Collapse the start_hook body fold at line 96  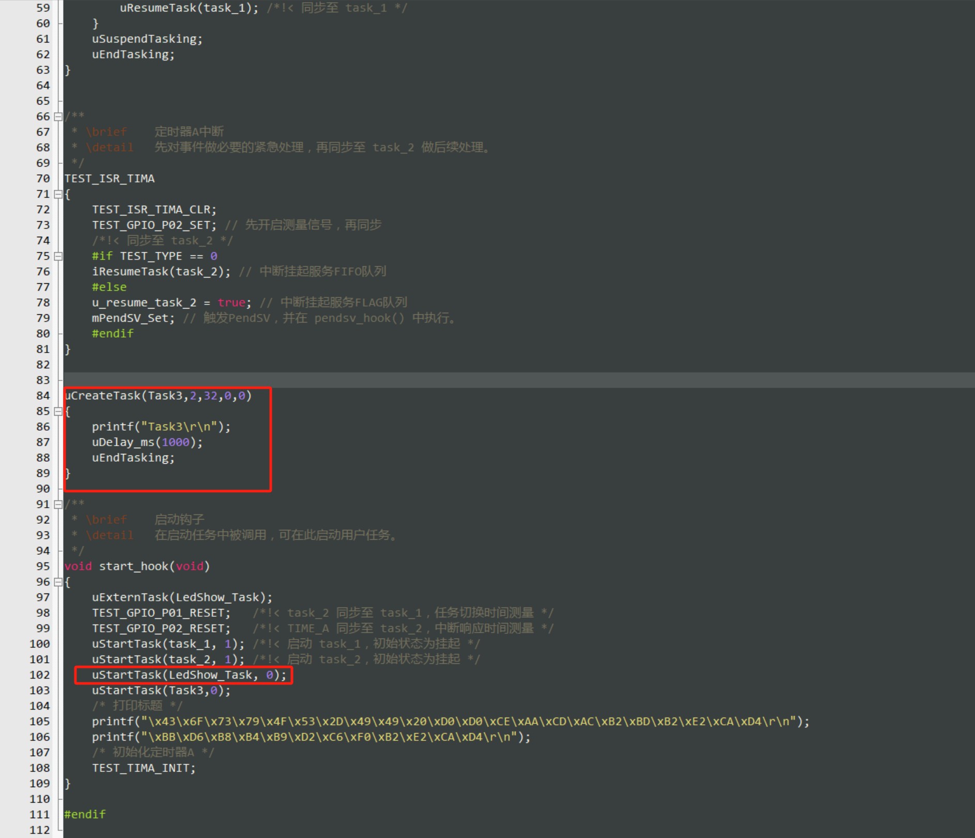[58, 582]
